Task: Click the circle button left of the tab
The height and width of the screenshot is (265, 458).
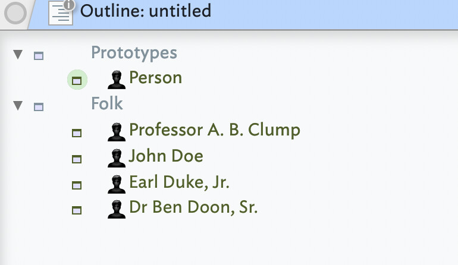Action: click(x=14, y=14)
